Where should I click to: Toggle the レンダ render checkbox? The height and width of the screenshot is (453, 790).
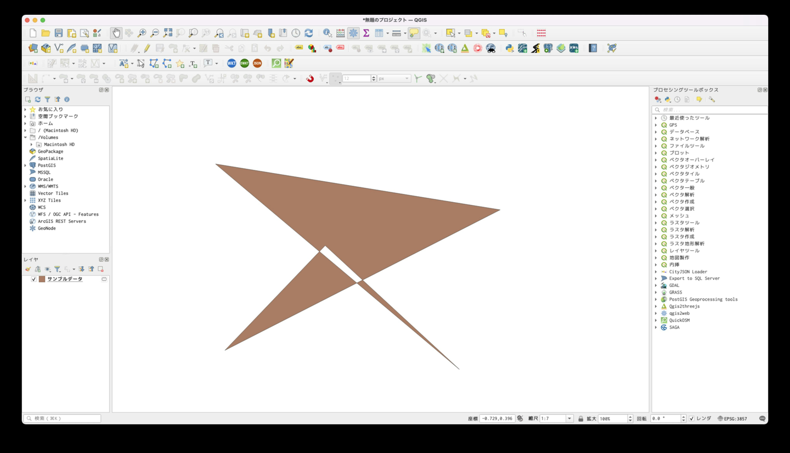click(691, 418)
